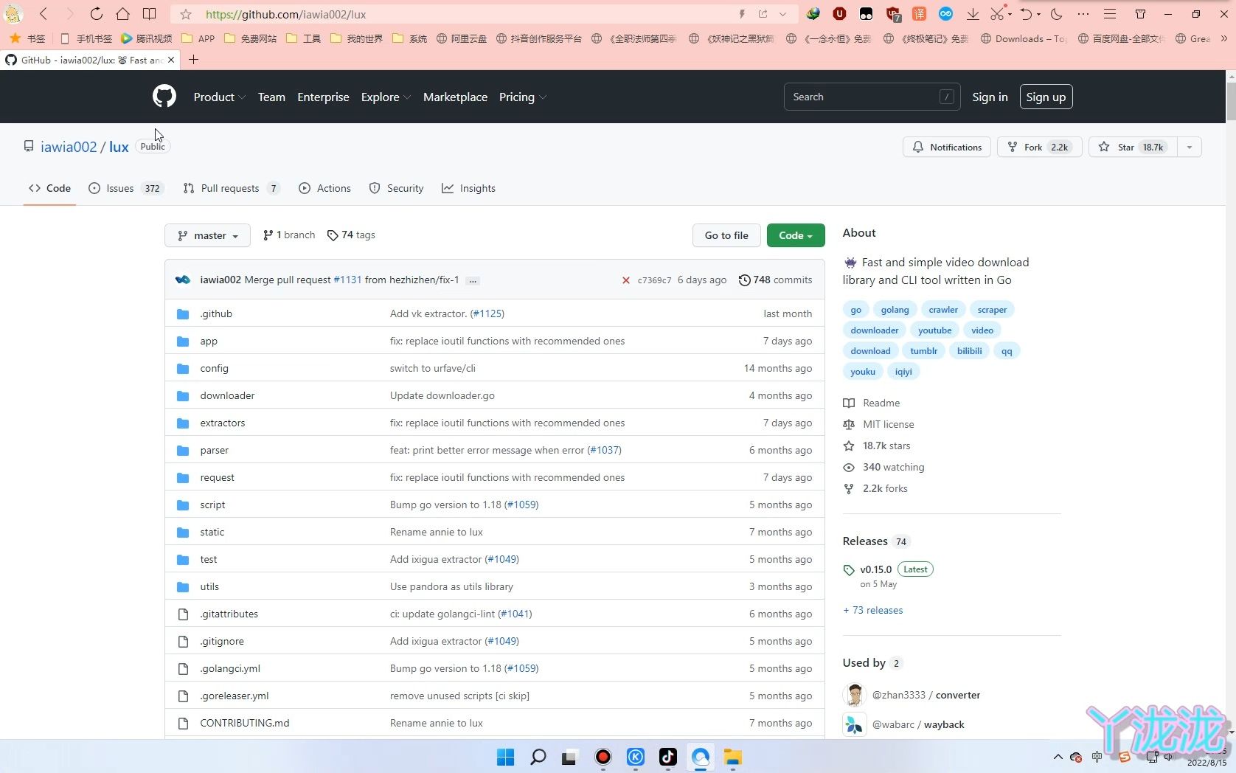Click Windows Start button on taskbar
Image resolution: width=1236 pixels, height=773 pixels.
point(505,757)
